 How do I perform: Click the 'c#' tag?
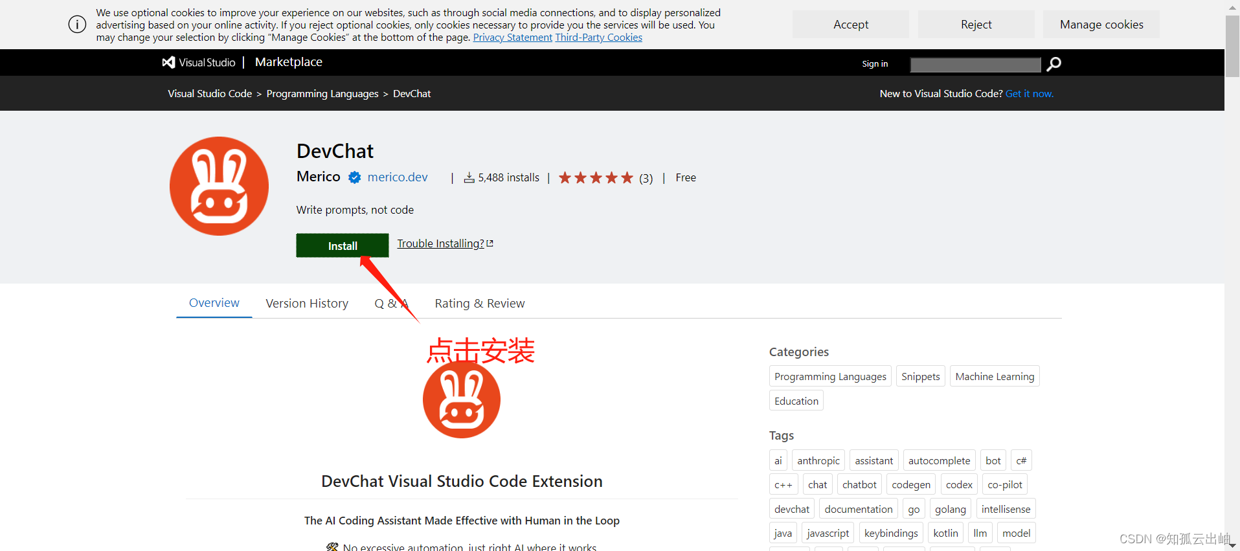pyautogui.click(x=1021, y=460)
